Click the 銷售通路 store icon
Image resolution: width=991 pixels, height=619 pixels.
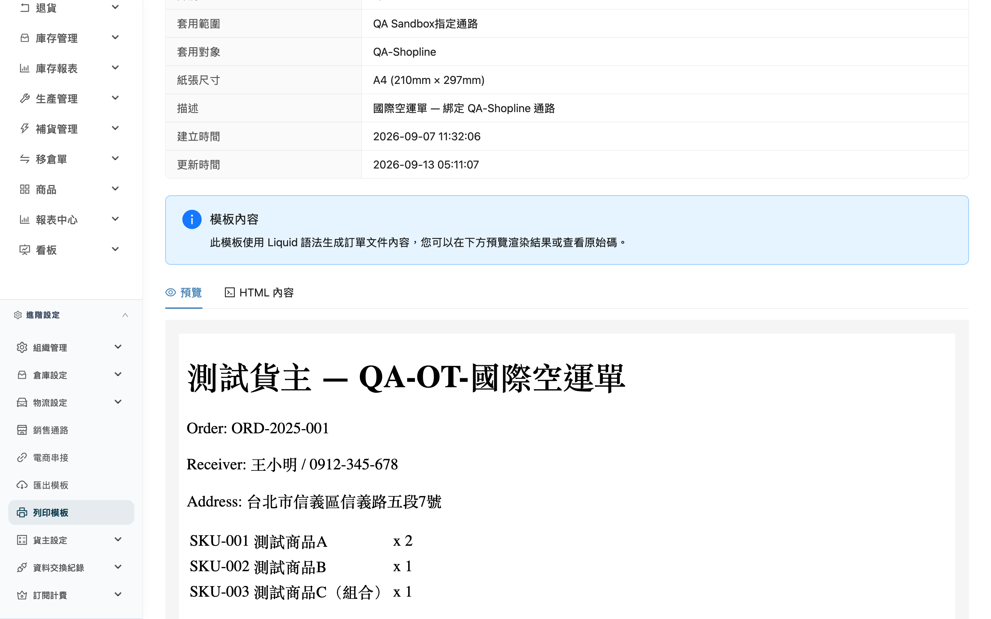click(22, 430)
